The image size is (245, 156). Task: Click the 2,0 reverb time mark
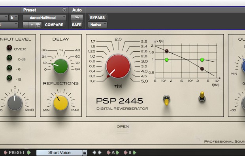pos(118,39)
